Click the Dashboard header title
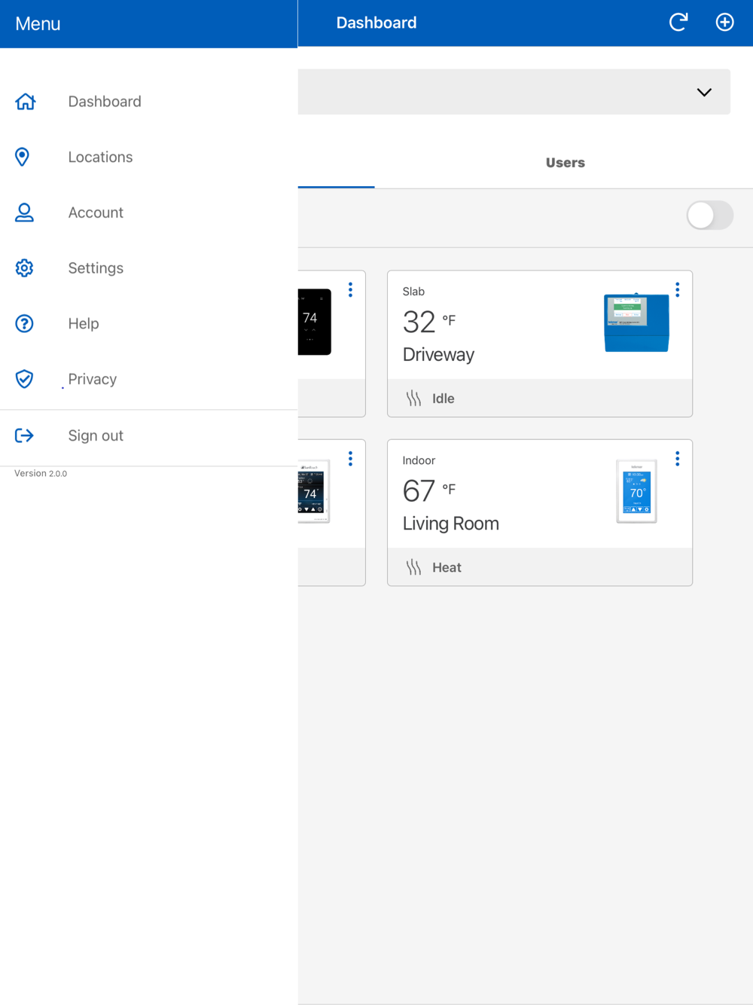The height and width of the screenshot is (1005, 753). pos(376,23)
